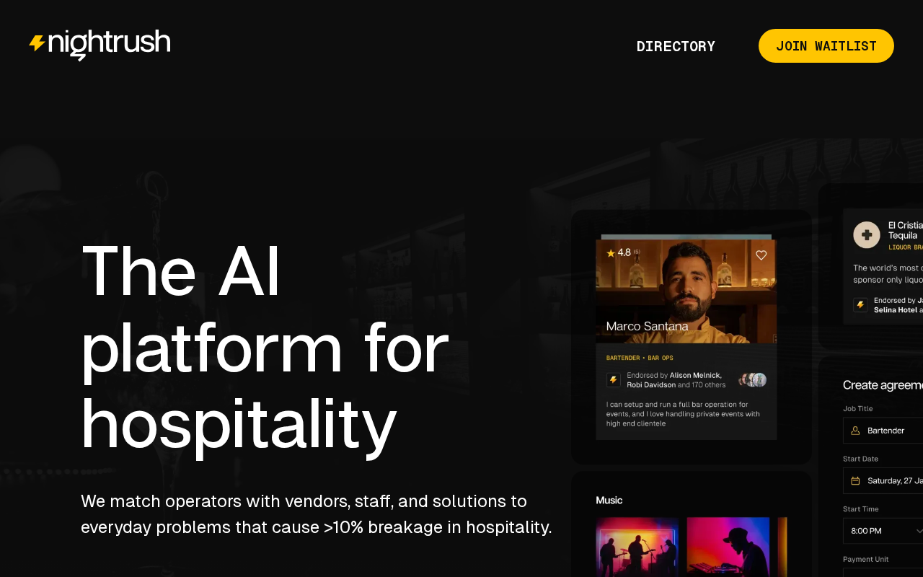This screenshot has width=923, height=577.
Task: Click the nightrush wordmark to go home
Action: (109, 45)
